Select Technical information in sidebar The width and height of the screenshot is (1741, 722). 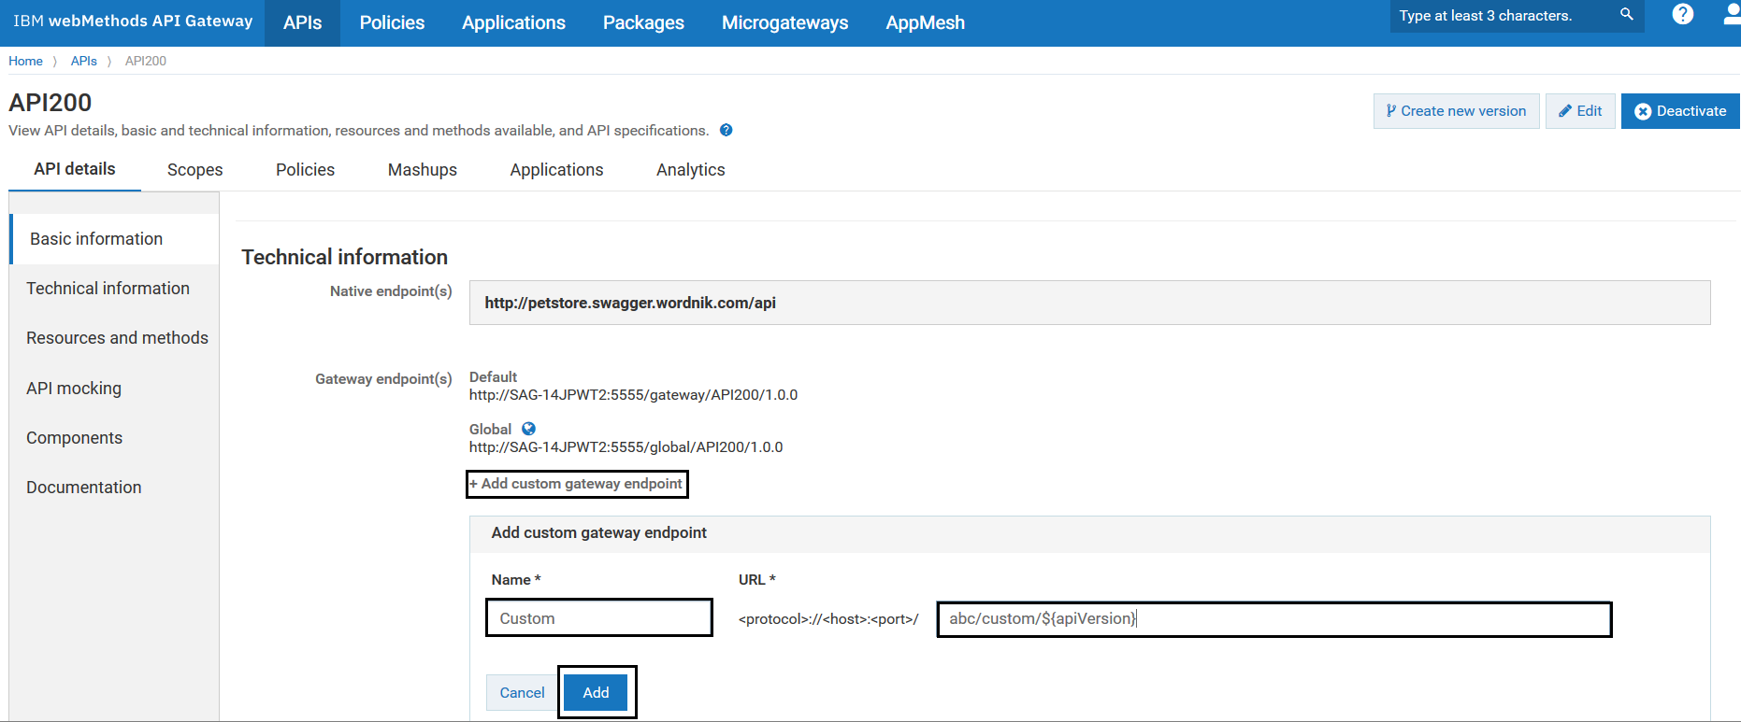[x=114, y=289]
